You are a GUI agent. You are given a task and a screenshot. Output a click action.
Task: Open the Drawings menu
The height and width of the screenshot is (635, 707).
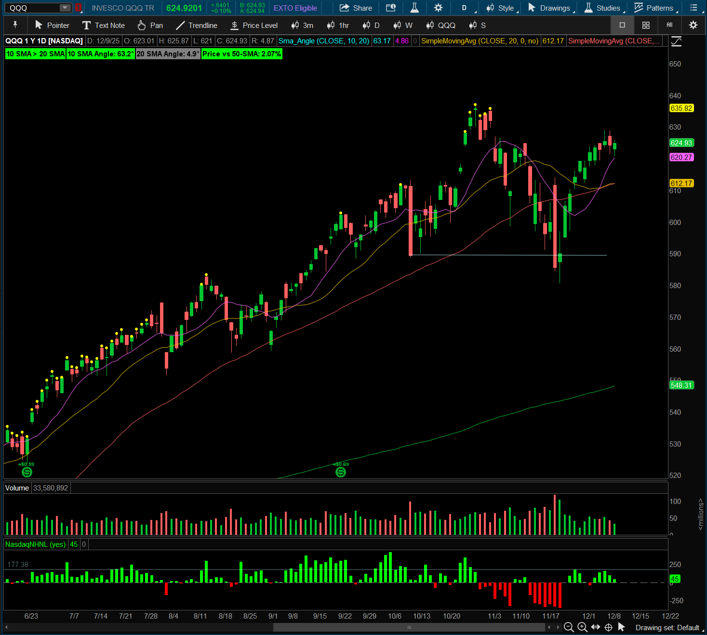tap(550, 8)
